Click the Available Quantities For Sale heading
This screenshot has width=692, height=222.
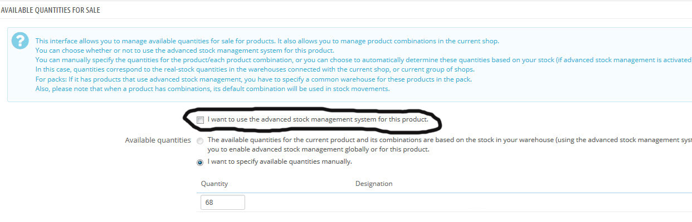pos(50,10)
